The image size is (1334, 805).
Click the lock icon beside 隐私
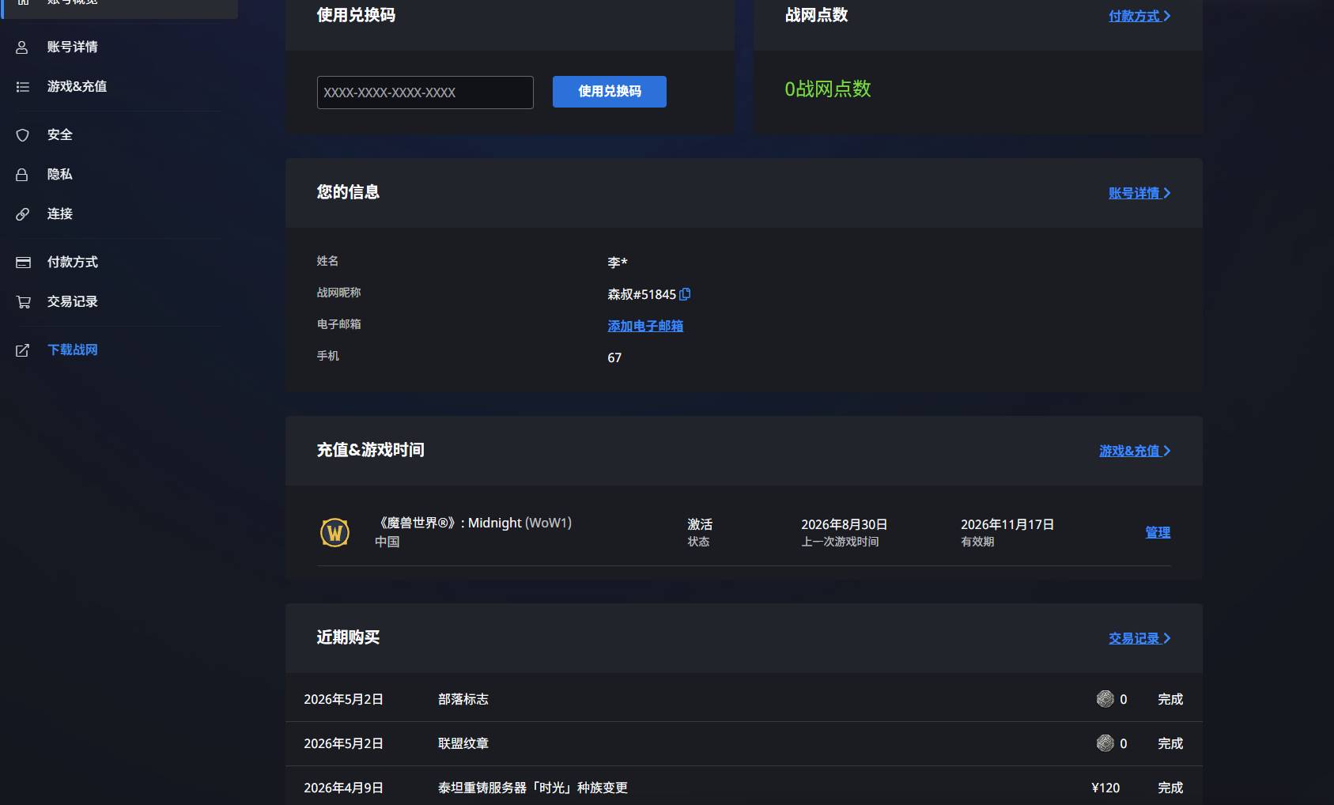[23, 175]
